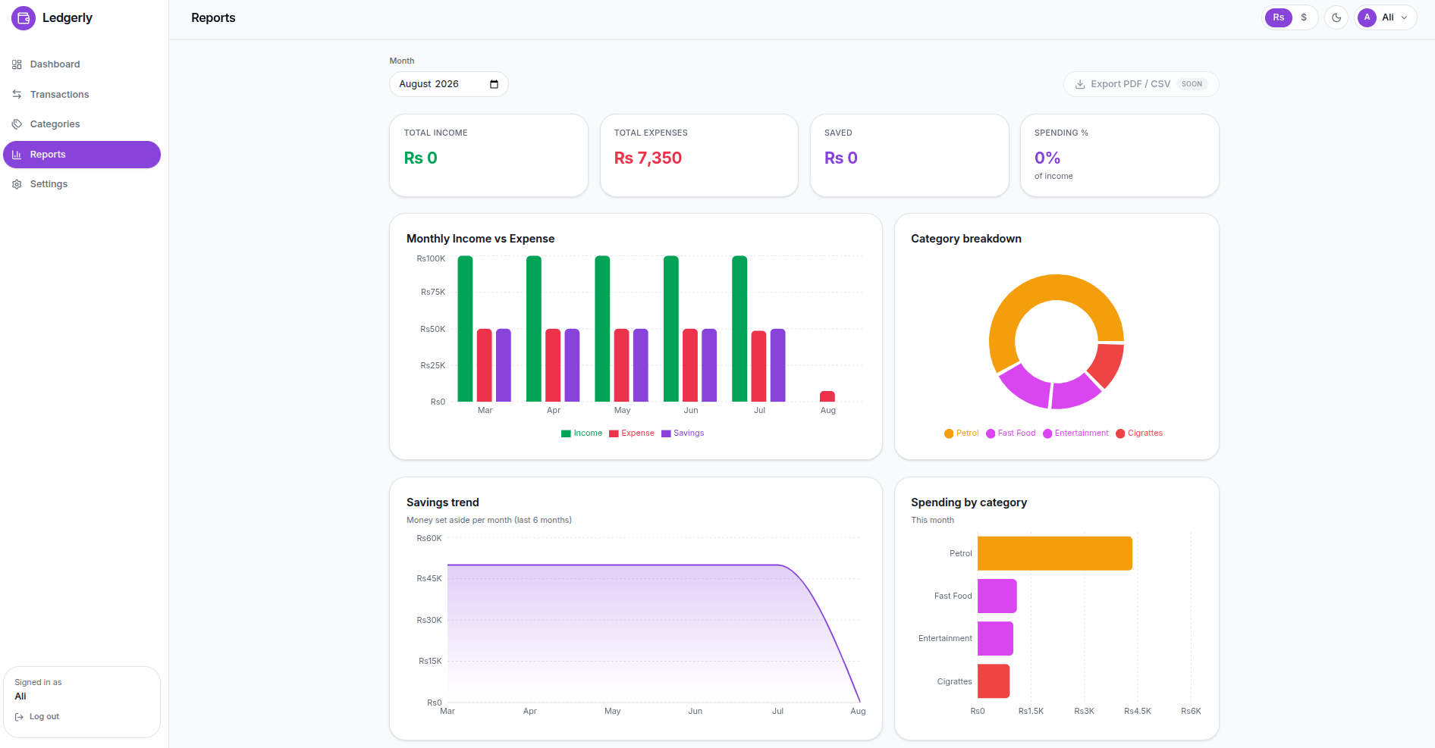Image resolution: width=1435 pixels, height=748 pixels.
Task: Click the Savings trend heading
Action: click(x=443, y=502)
